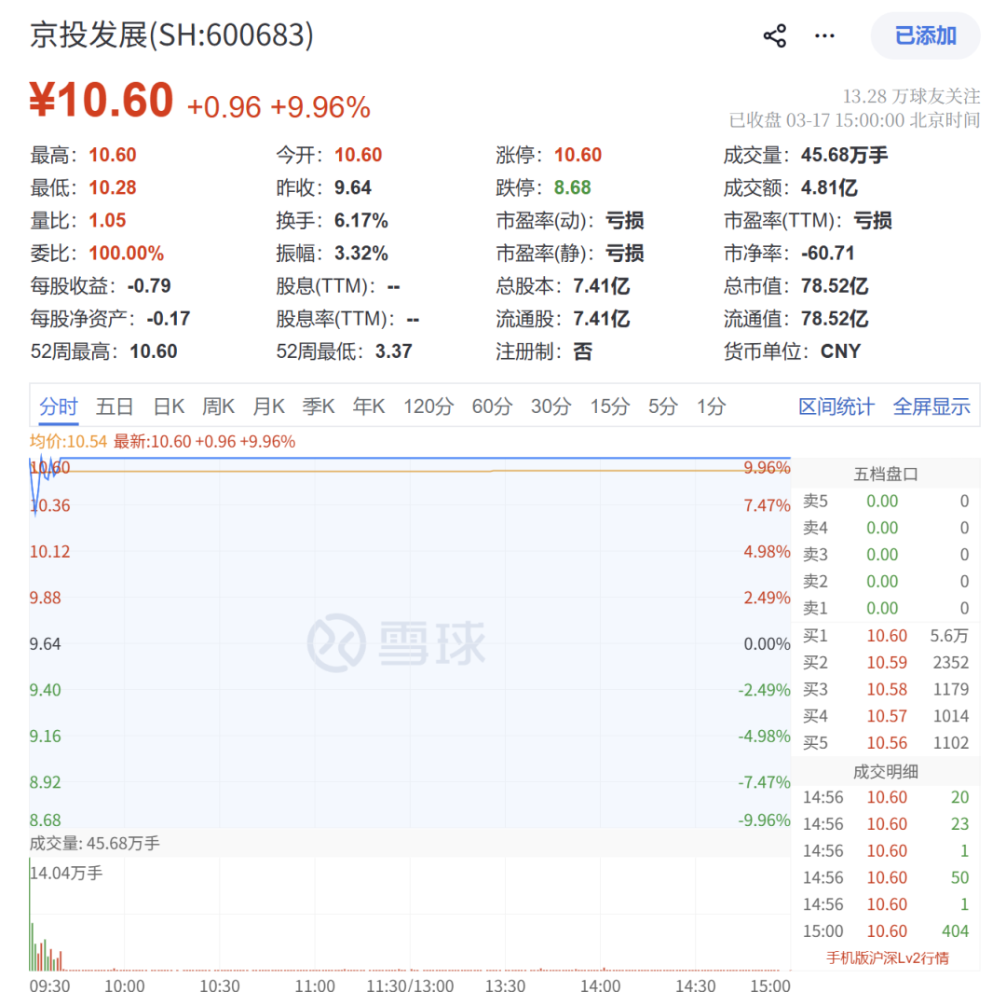
Task: Click the 已添加 watchlist button
Action: pos(925,36)
